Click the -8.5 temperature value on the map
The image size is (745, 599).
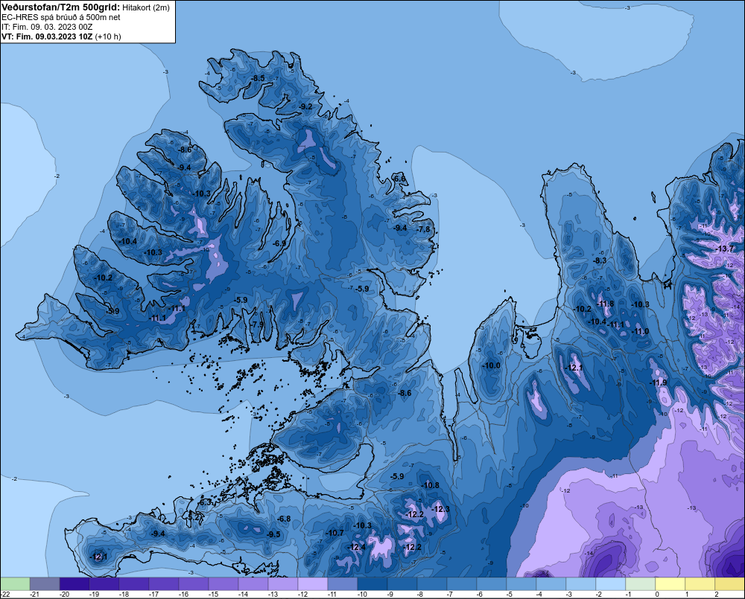(x=258, y=78)
